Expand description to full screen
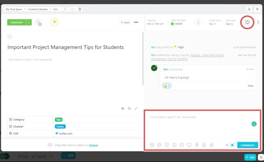The image size is (264, 162). click(x=136, y=109)
